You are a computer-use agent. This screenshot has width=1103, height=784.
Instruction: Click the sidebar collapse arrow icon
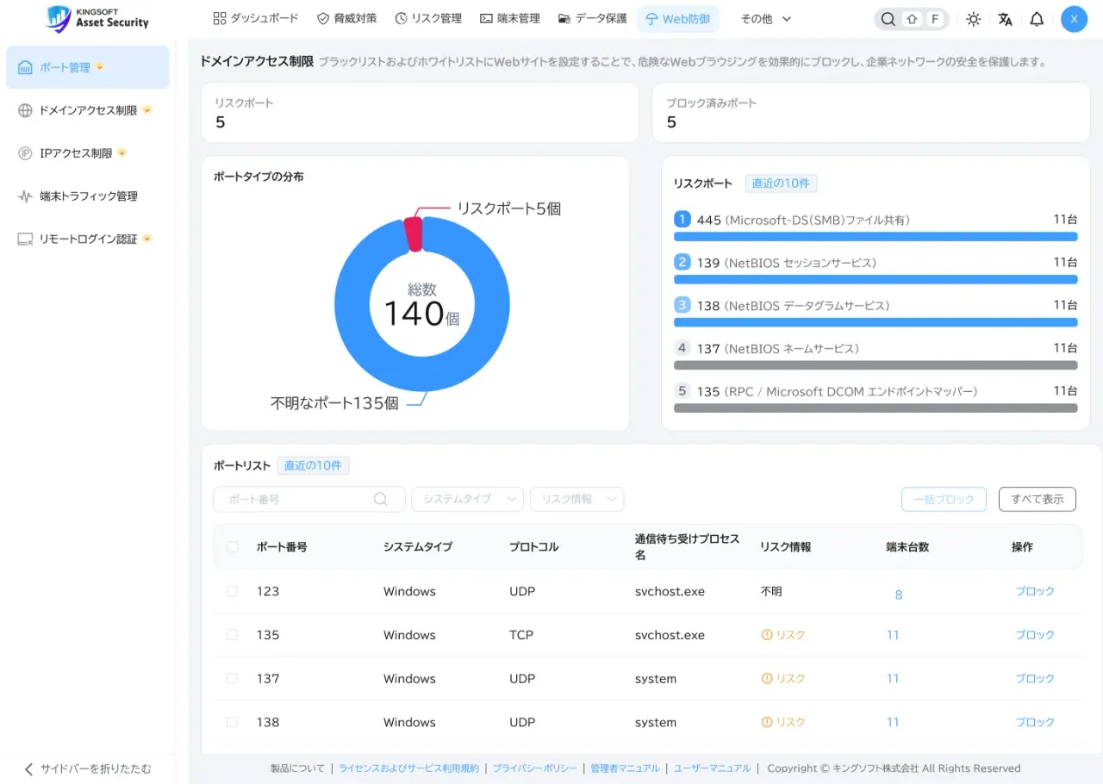pyautogui.click(x=28, y=768)
